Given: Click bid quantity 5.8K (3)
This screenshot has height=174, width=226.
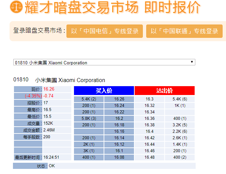Looking at the screenshot, I should [89, 118].
